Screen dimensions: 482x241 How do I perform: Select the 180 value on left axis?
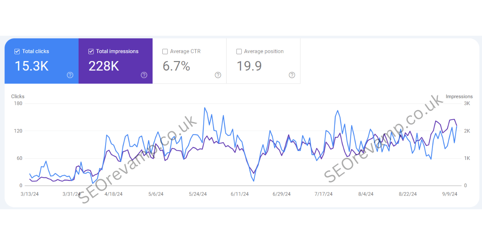tap(18, 104)
